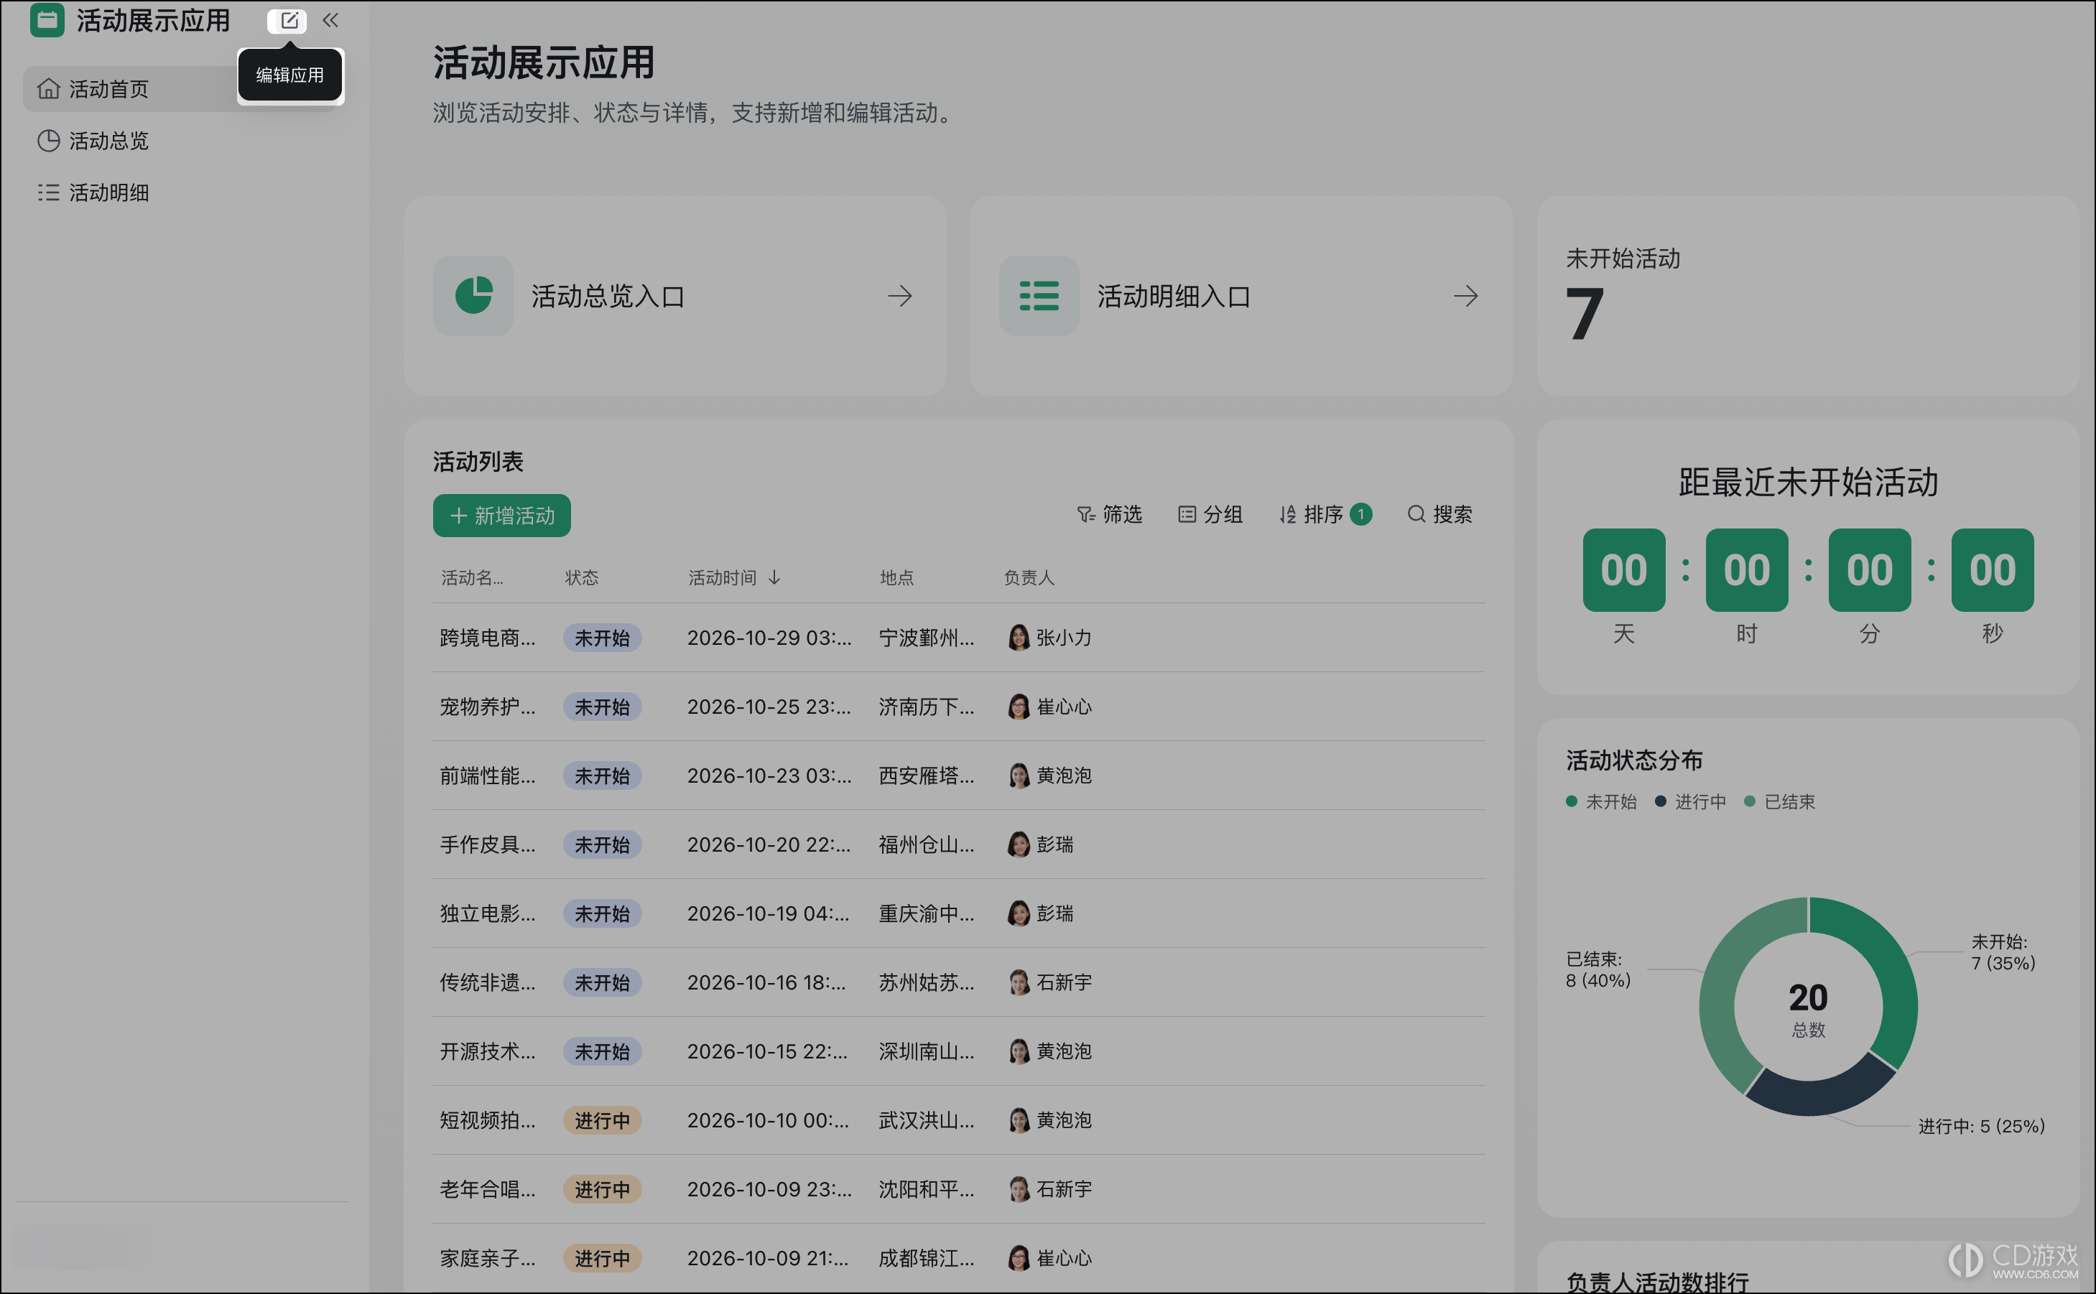This screenshot has height=1294, width=2096.
Task: Open the 老年合唱 activity row
Action: point(958,1190)
